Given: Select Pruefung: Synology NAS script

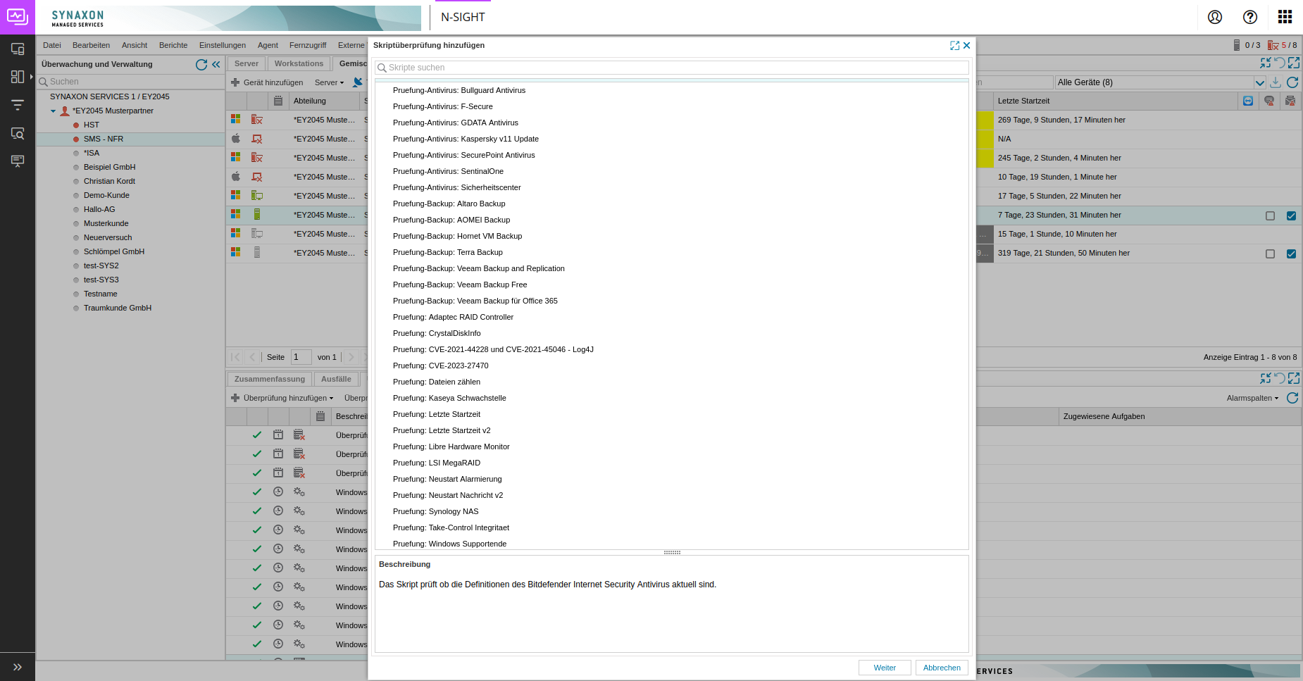Looking at the screenshot, I should coord(436,511).
